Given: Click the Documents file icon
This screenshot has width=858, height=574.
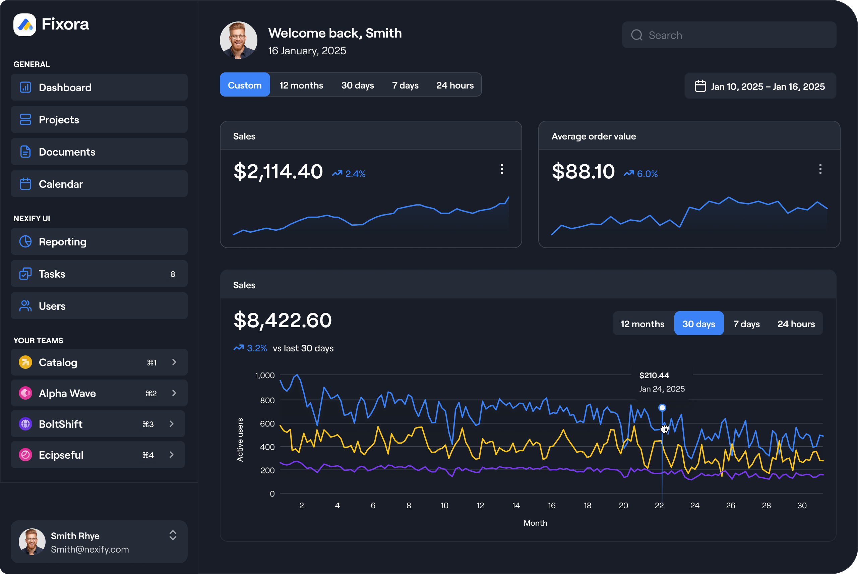Looking at the screenshot, I should [x=25, y=152].
